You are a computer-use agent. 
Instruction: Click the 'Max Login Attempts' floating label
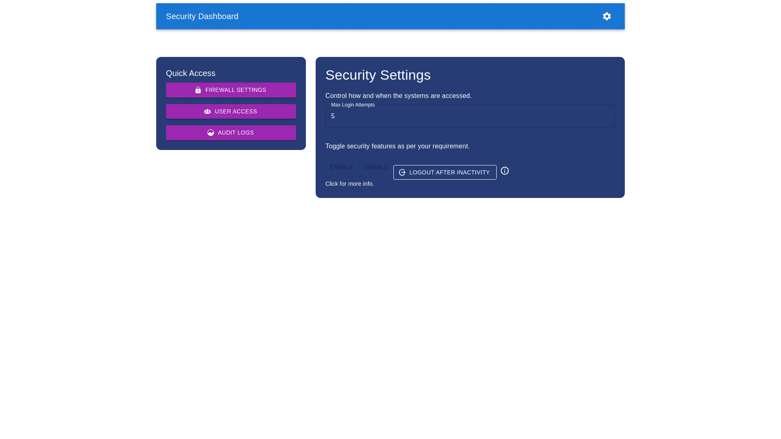(x=353, y=105)
